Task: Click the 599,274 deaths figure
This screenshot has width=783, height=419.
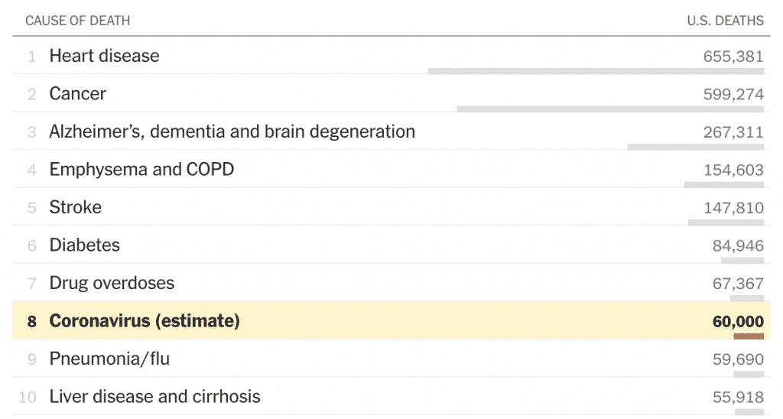Action: (733, 94)
